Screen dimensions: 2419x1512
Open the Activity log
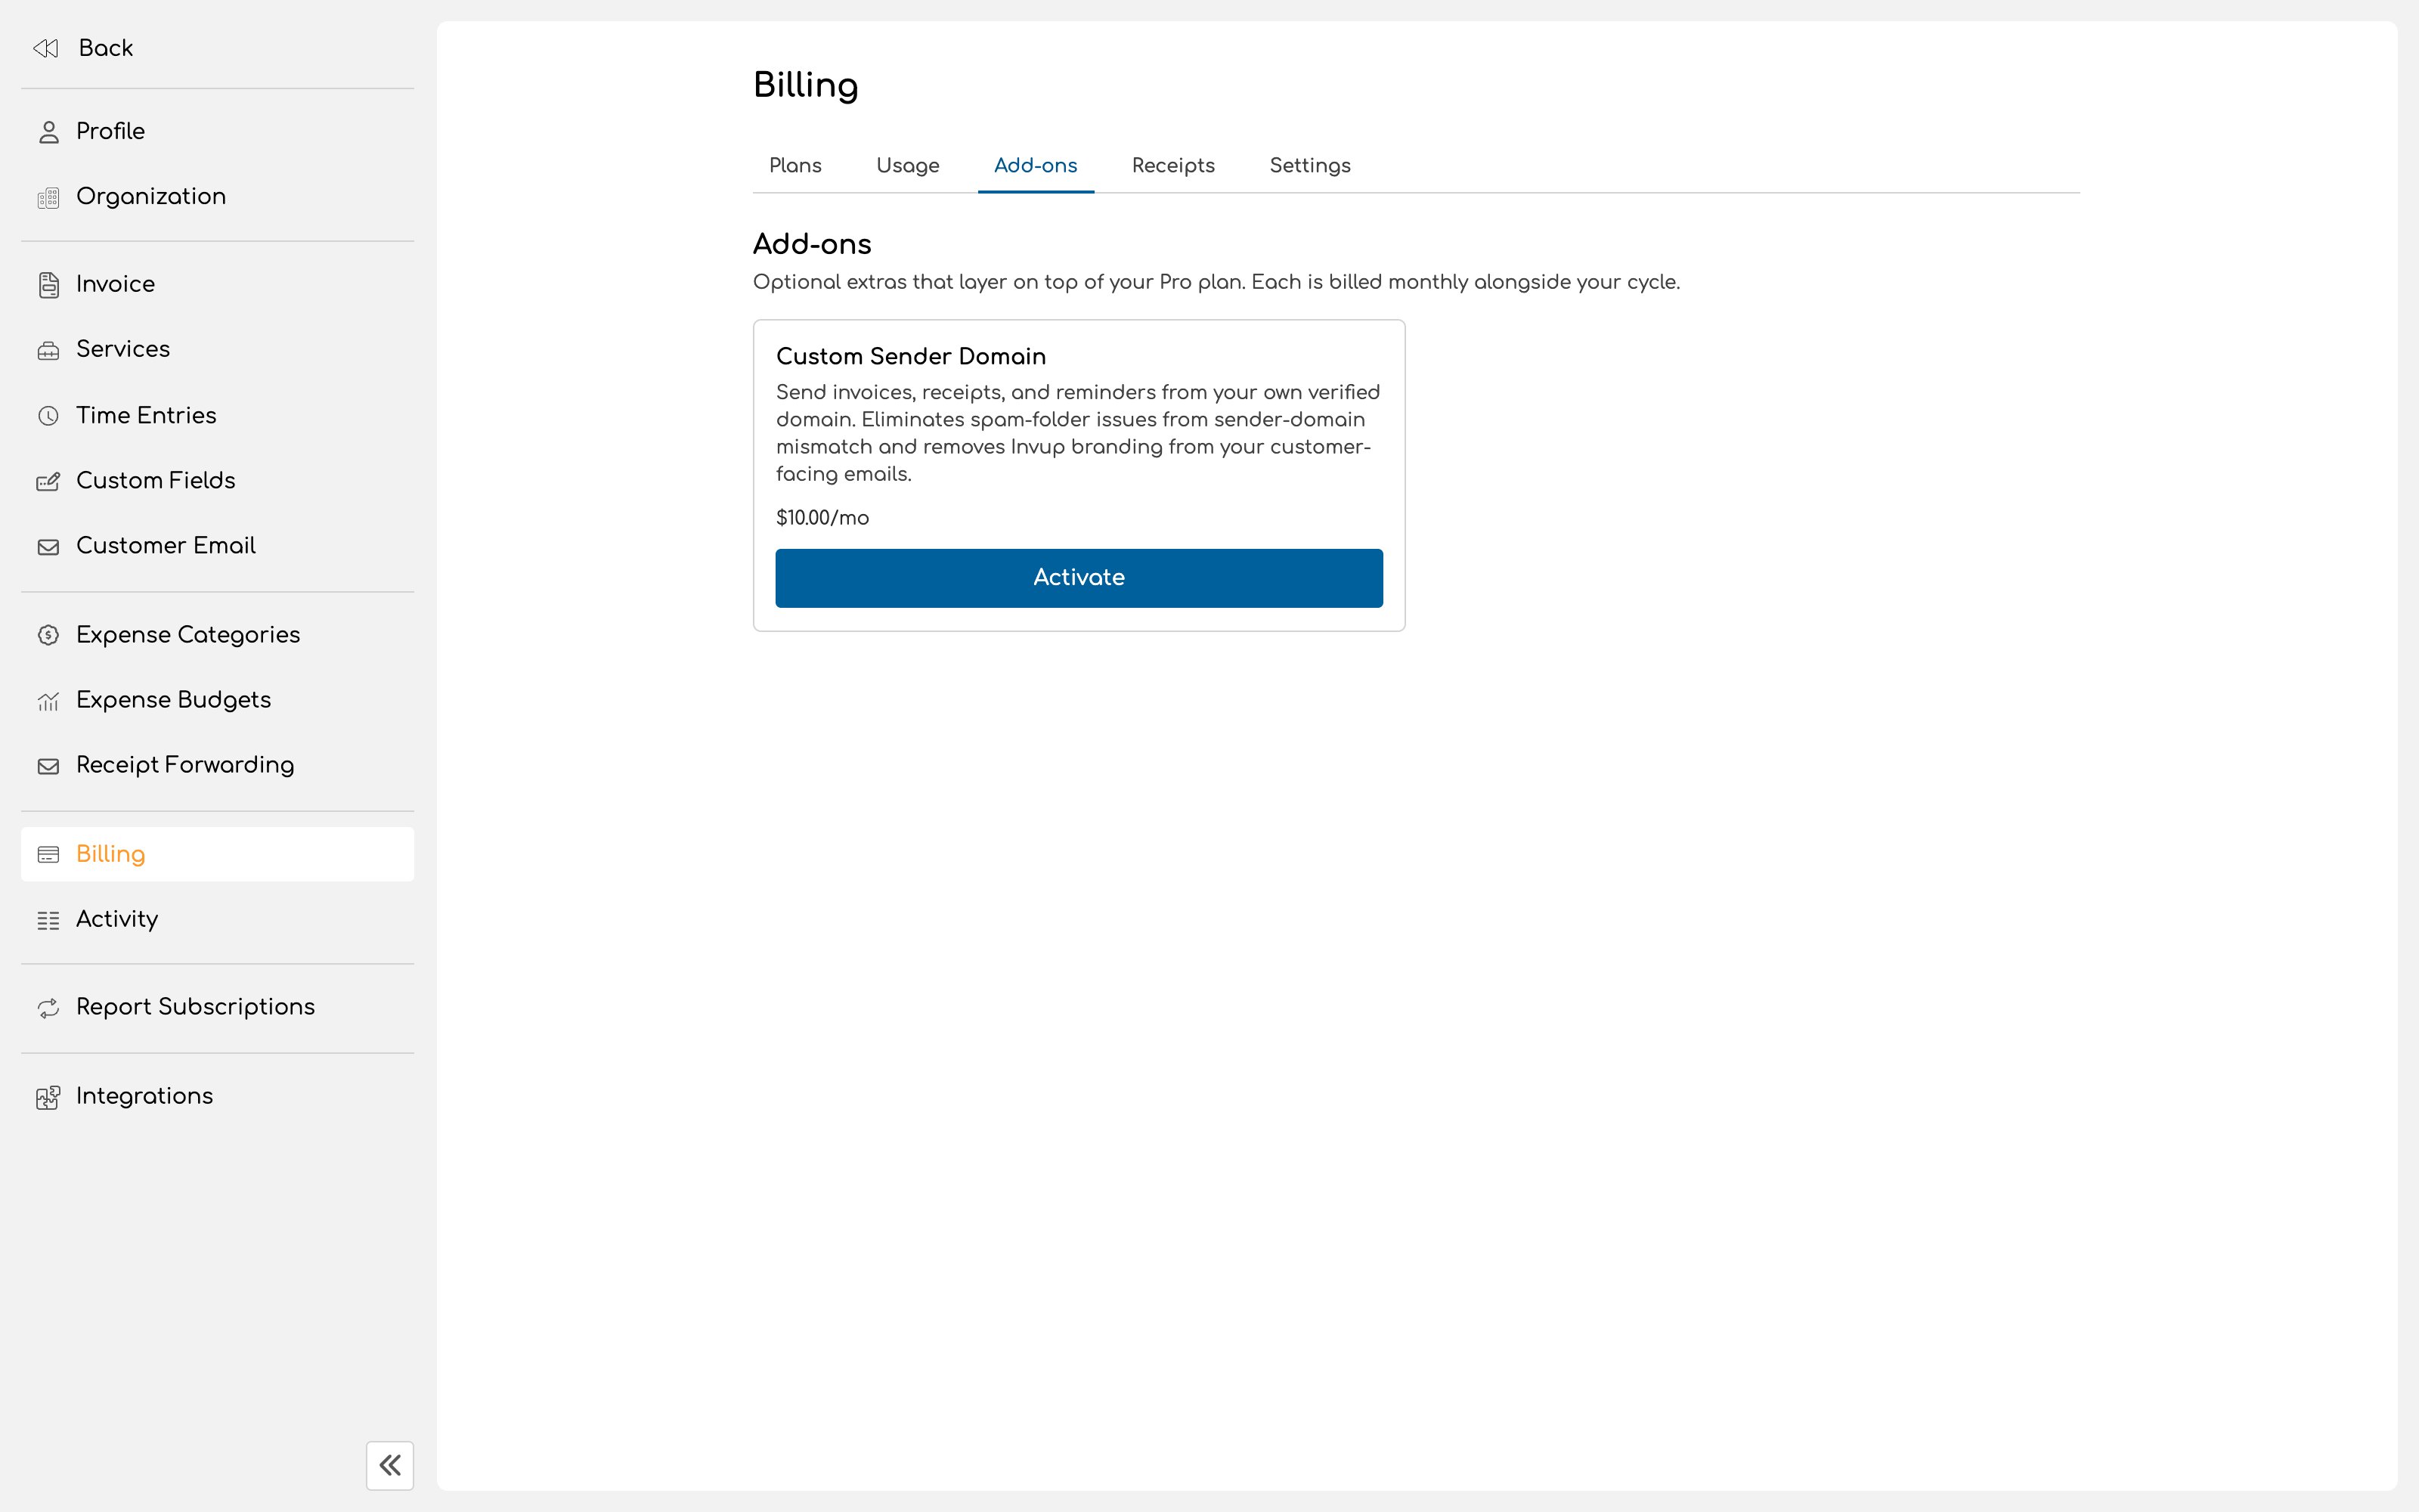pyautogui.click(x=217, y=920)
